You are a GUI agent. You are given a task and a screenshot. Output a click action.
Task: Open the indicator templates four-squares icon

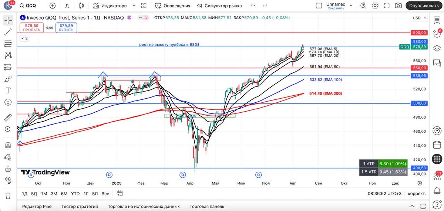pyautogui.click(x=144, y=6)
